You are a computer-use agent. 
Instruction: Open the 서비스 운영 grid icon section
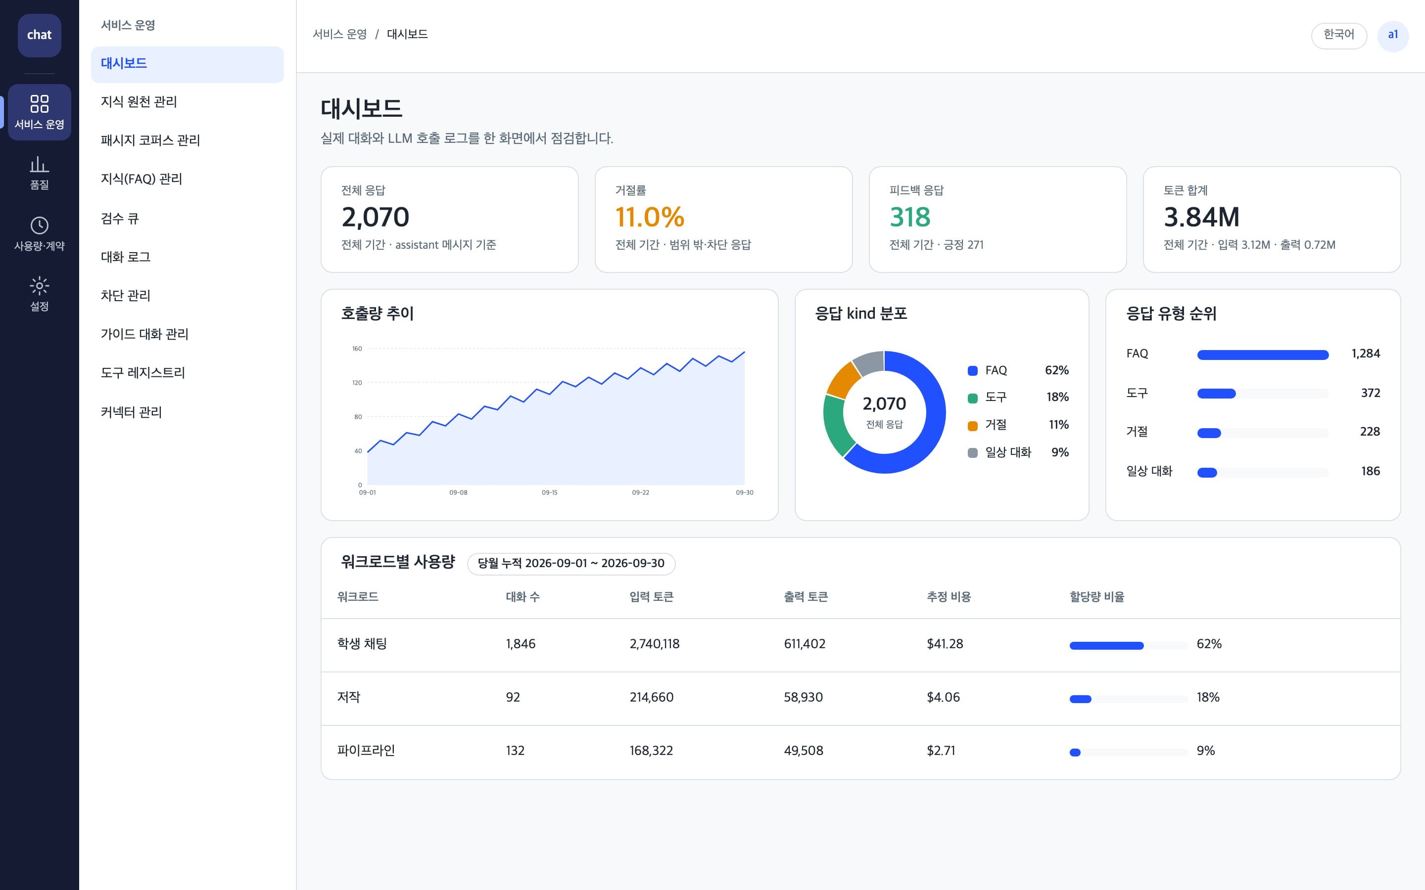pos(40,112)
